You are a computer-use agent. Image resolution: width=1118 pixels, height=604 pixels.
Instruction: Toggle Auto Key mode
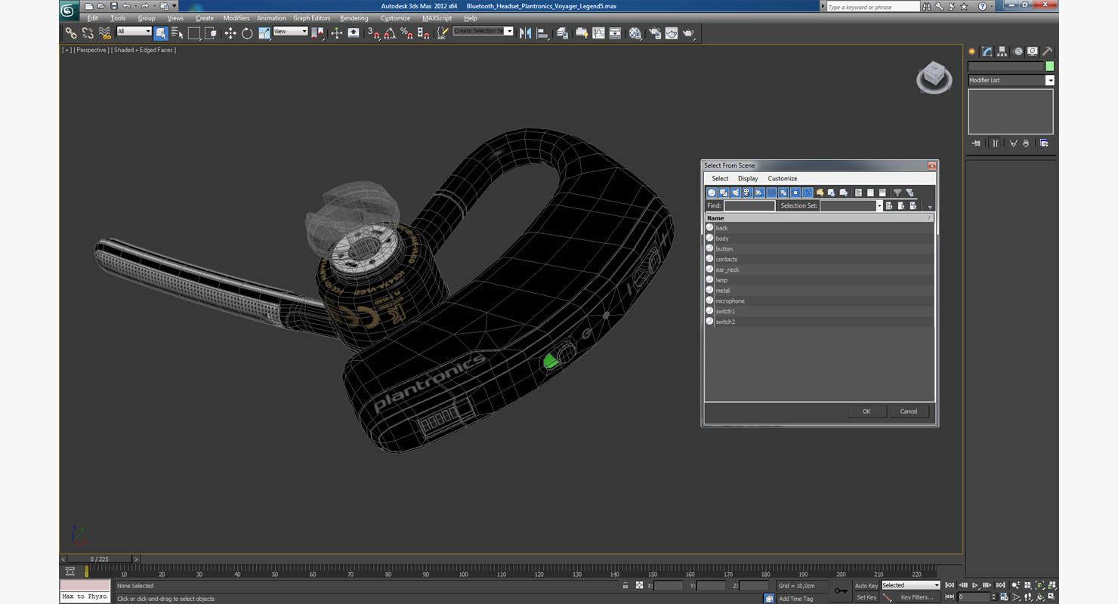coord(866,585)
